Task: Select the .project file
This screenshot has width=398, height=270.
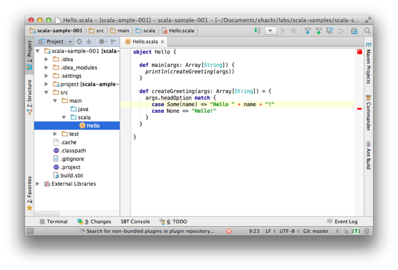Action: pyautogui.click(x=67, y=167)
